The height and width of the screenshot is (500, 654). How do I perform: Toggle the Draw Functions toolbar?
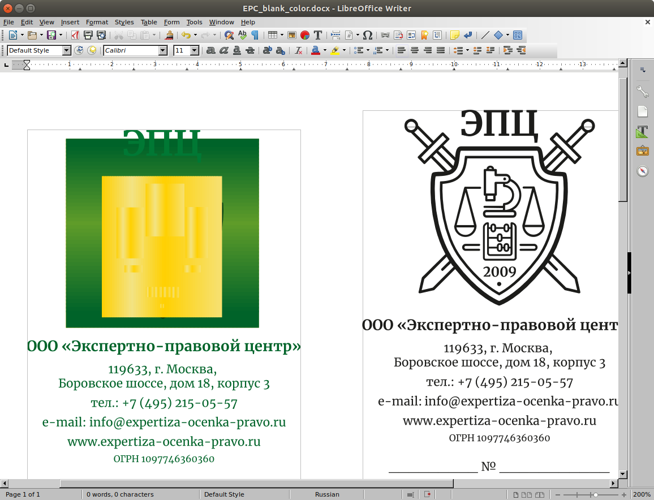tap(518, 35)
